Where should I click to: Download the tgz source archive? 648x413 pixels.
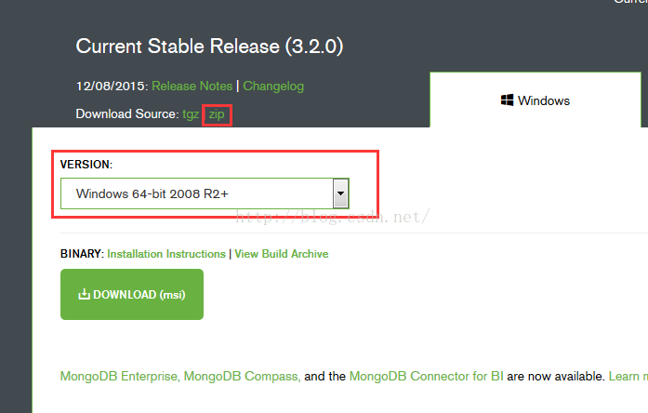click(x=191, y=114)
